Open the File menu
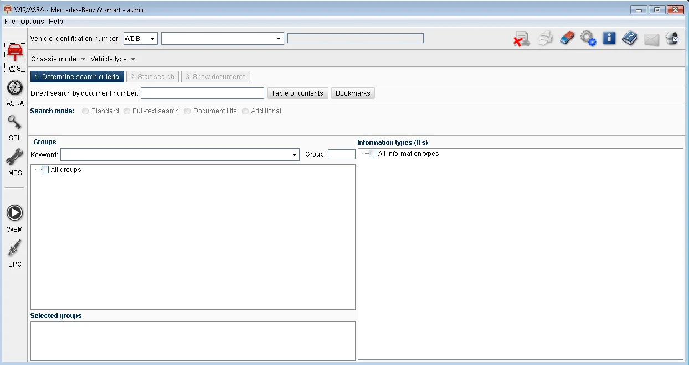Screen dimensions: 689x365 10,22
